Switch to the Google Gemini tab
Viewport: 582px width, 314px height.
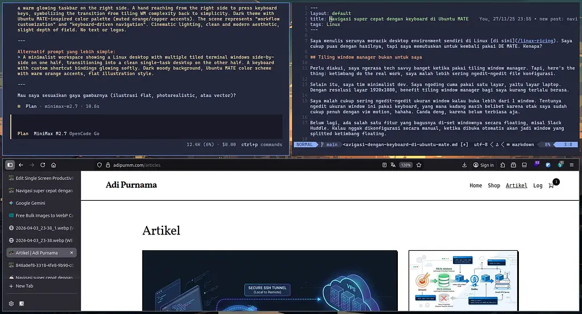[x=30, y=203]
